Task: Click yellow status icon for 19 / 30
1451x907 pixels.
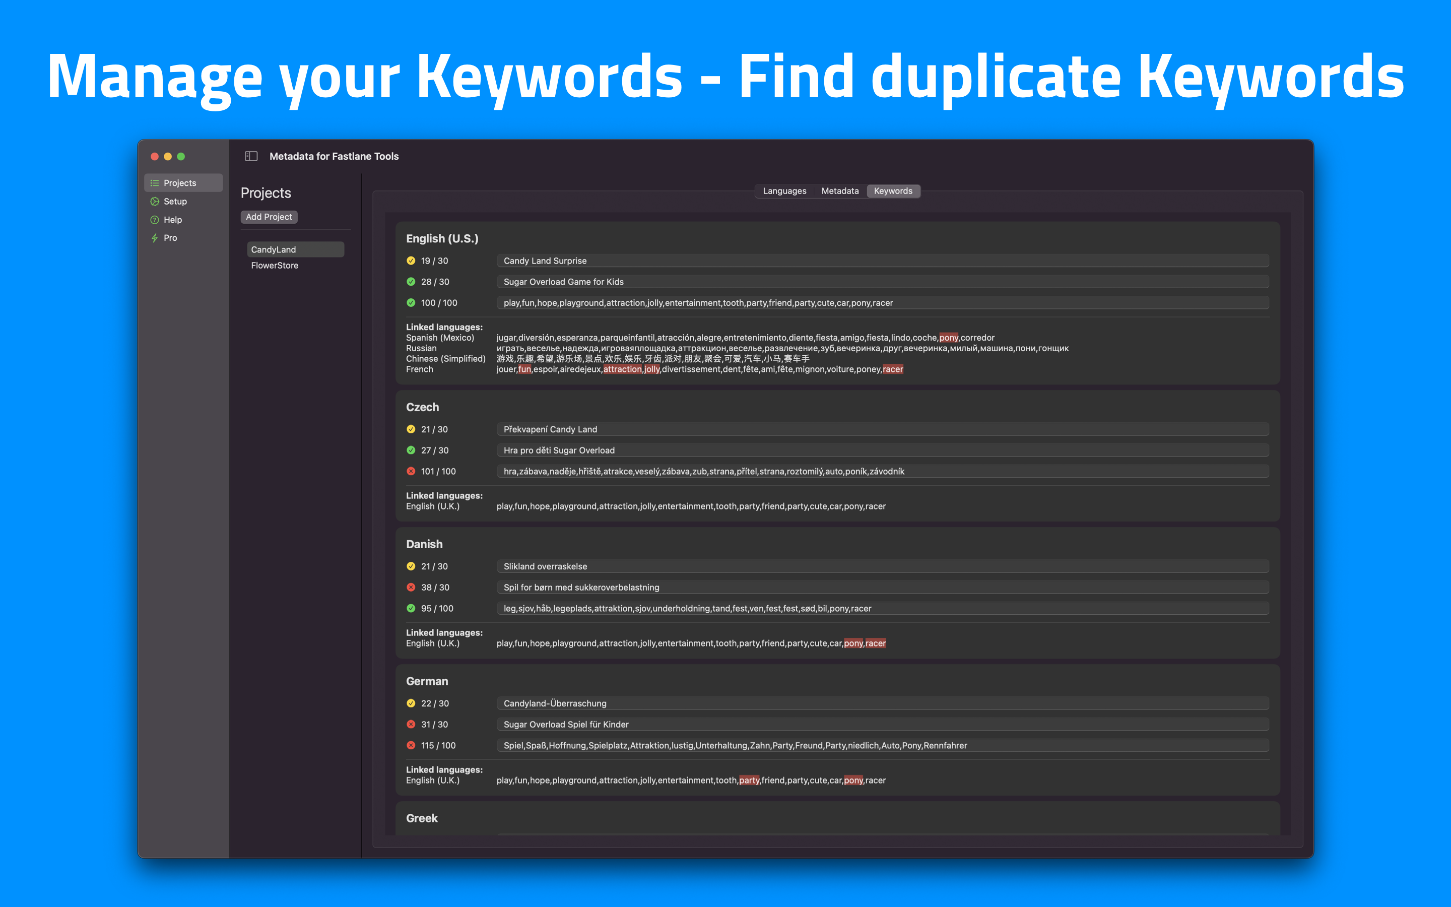Action: tap(411, 261)
